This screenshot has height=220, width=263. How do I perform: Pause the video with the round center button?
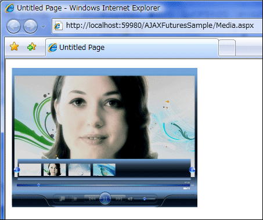click(105, 199)
